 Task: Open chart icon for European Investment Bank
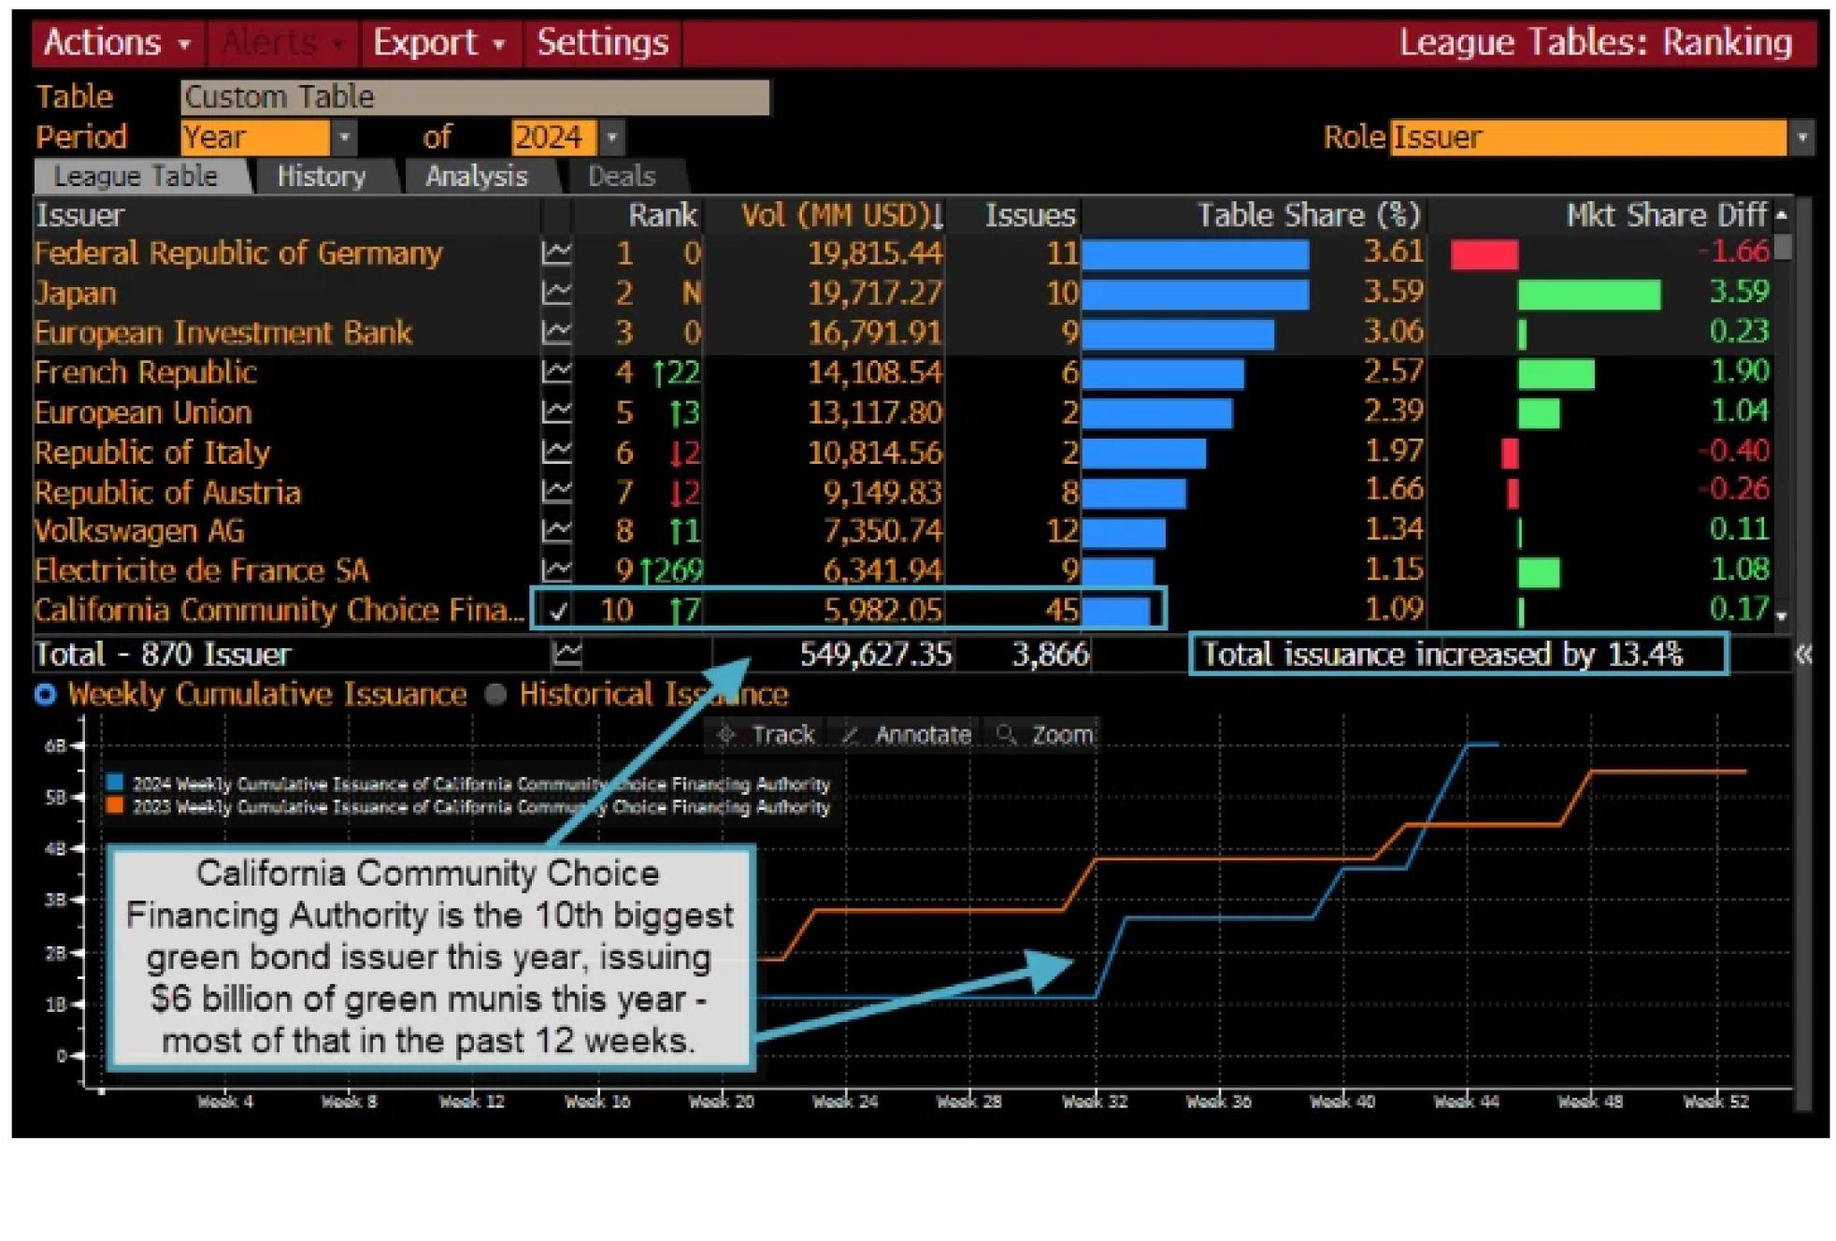pos(556,332)
